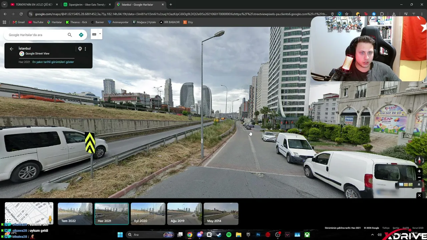Open Epic Games Launcher from the taskbar
Viewport: 427px width, 240px height.
tap(248, 235)
